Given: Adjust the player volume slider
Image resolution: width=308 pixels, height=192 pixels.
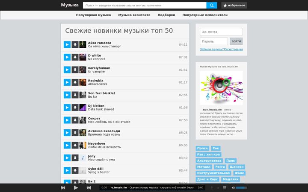Looking at the screenshot, I should click(x=241, y=188).
